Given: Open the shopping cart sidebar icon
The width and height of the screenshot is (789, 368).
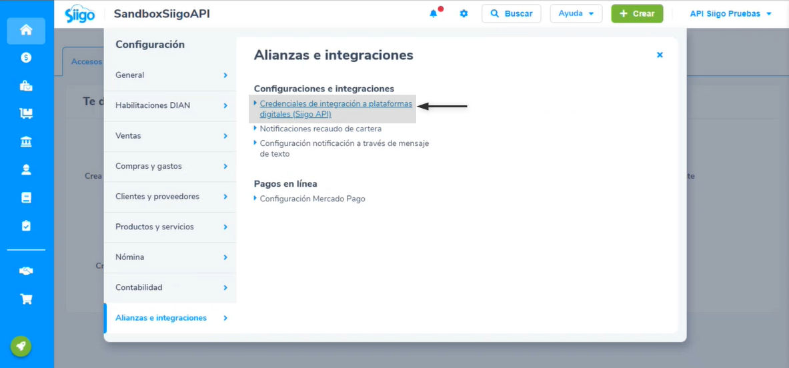Looking at the screenshot, I should coord(26,299).
